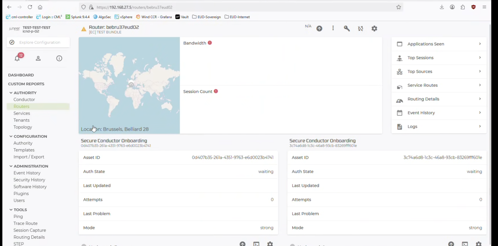498x246 pixels.
Task: Bookmark this page with star icon
Action: coord(399,7)
